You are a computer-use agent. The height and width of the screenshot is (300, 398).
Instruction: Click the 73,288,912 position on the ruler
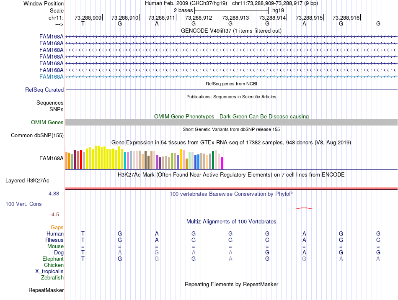(x=199, y=18)
